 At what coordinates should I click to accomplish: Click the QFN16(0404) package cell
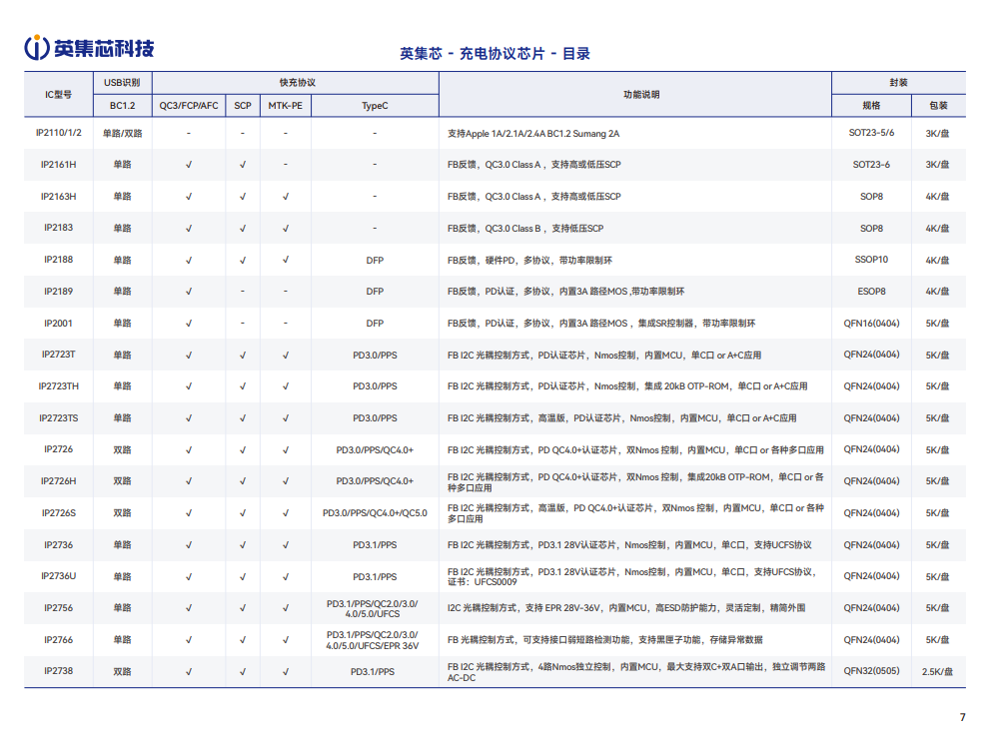(x=871, y=323)
